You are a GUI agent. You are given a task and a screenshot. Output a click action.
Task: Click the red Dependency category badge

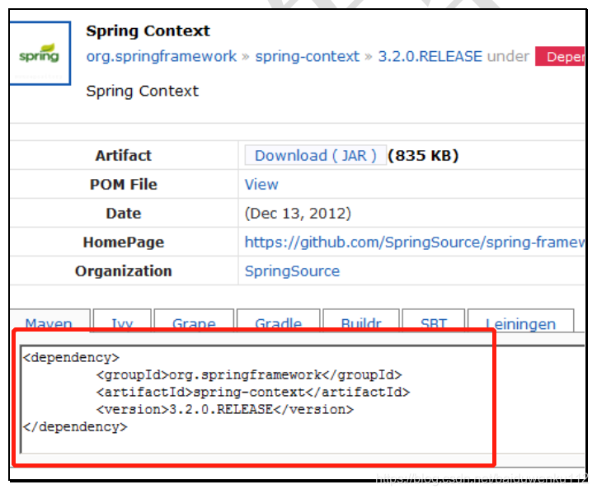560,56
